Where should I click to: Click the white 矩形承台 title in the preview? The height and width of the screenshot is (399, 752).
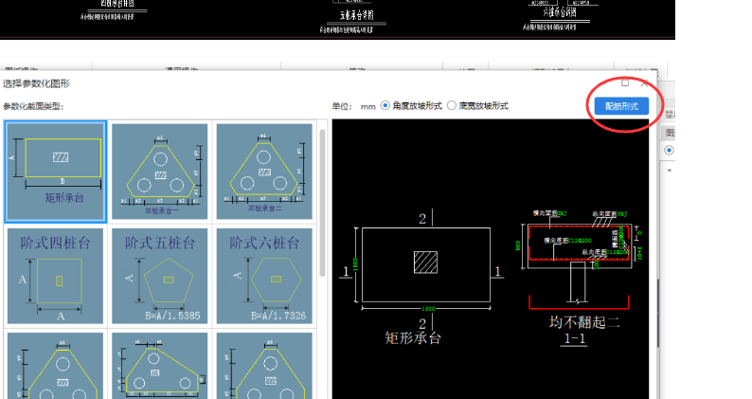pos(412,338)
